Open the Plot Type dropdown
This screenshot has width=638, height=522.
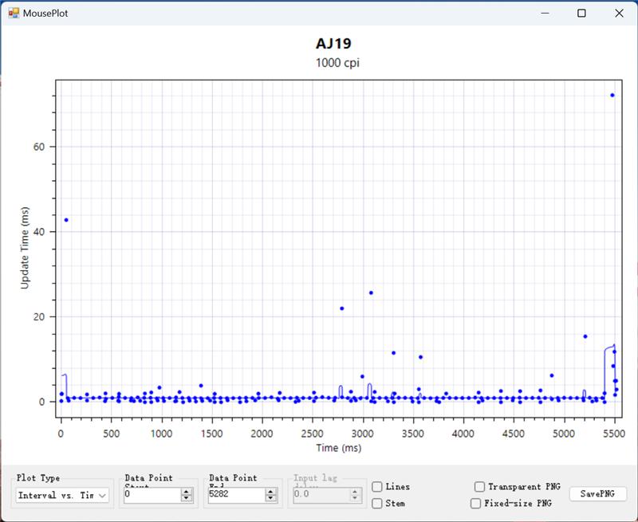click(x=63, y=495)
